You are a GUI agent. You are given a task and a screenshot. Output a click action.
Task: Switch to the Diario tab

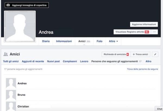46,41
